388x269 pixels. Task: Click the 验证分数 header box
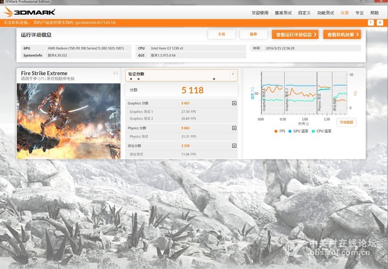click(x=181, y=75)
